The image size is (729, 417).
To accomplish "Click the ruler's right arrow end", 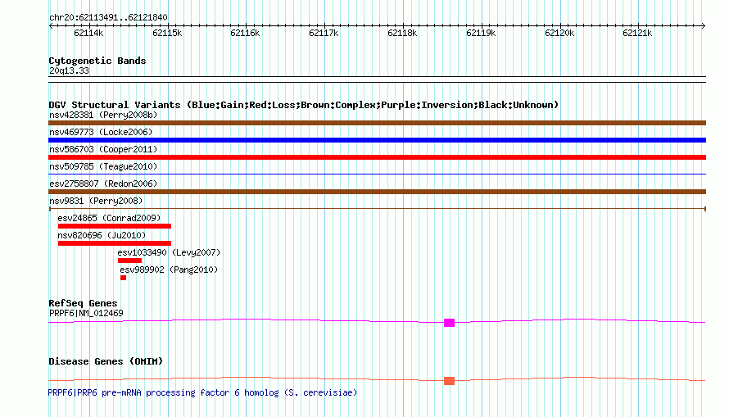I will point(704,25).
